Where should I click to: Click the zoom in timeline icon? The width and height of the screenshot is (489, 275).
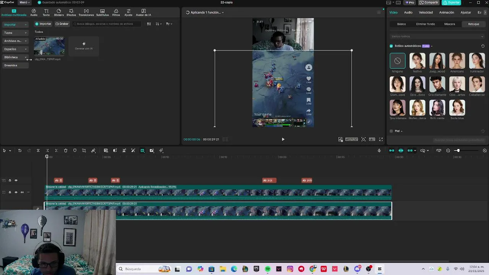485,150
